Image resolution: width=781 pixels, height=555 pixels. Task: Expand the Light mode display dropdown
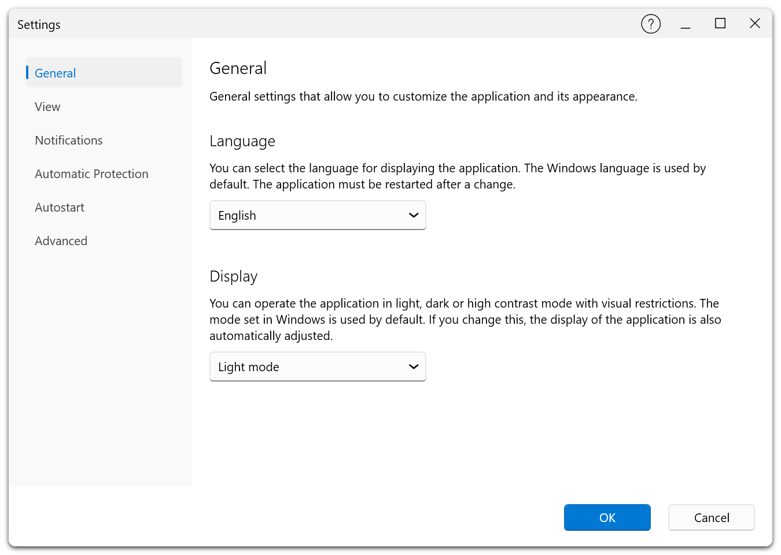point(318,367)
